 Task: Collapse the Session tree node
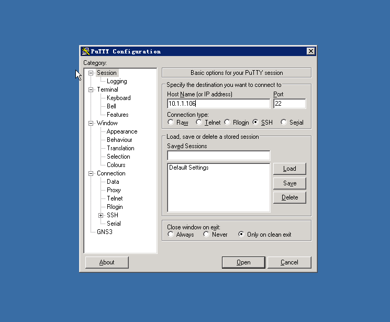click(x=91, y=73)
